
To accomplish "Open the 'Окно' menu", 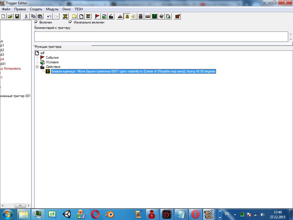I will coord(66,9).
